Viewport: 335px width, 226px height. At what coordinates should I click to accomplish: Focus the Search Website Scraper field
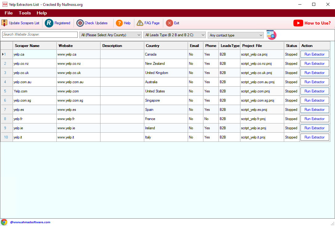40,34
